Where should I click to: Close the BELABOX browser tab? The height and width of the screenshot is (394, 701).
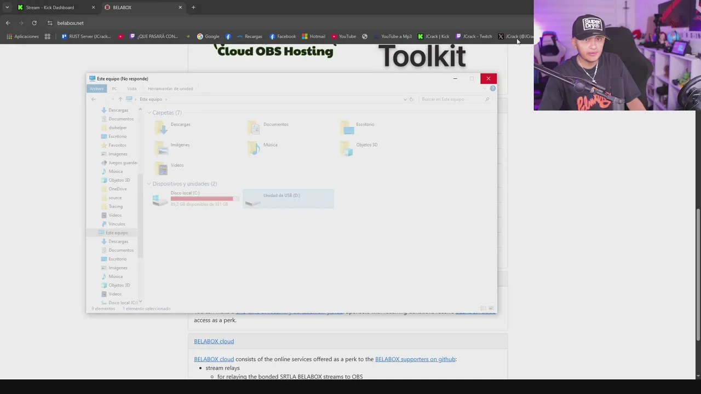(x=180, y=8)
